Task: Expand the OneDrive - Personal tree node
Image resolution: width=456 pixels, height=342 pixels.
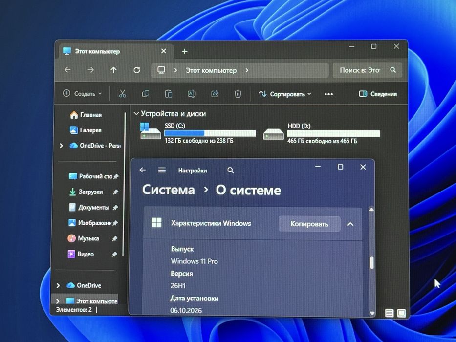Action: pos(61,146)
